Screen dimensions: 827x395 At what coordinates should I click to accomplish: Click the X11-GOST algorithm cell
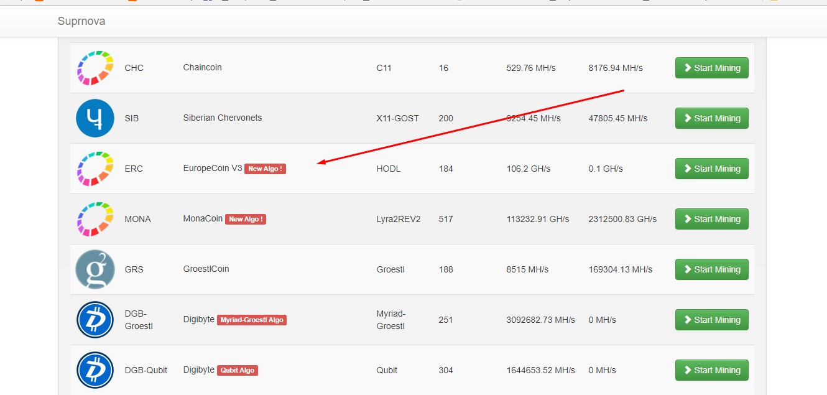pos(398,118)
